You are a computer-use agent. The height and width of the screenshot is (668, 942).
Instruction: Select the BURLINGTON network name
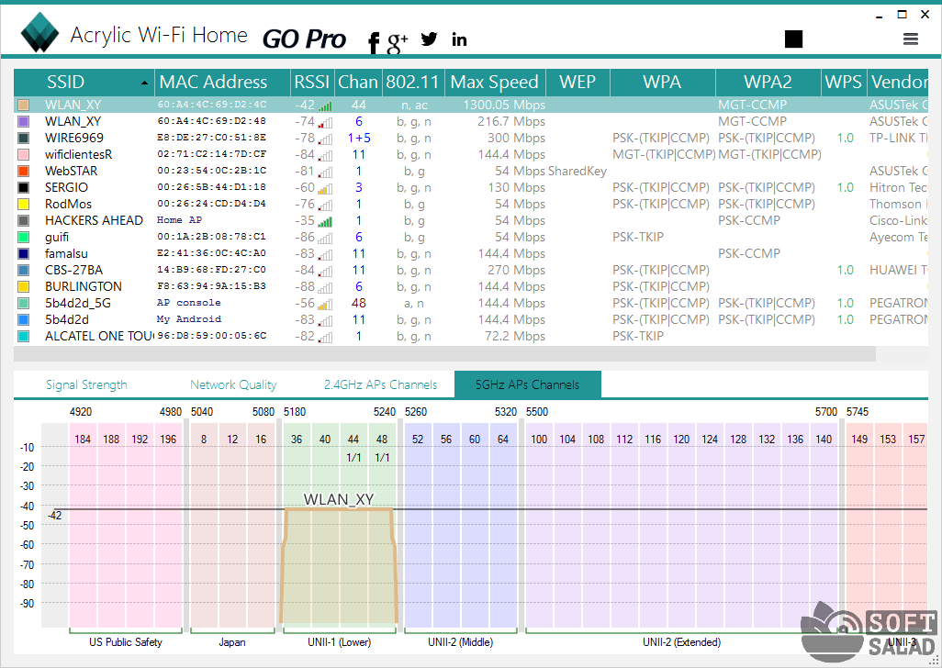coord(83,286)
